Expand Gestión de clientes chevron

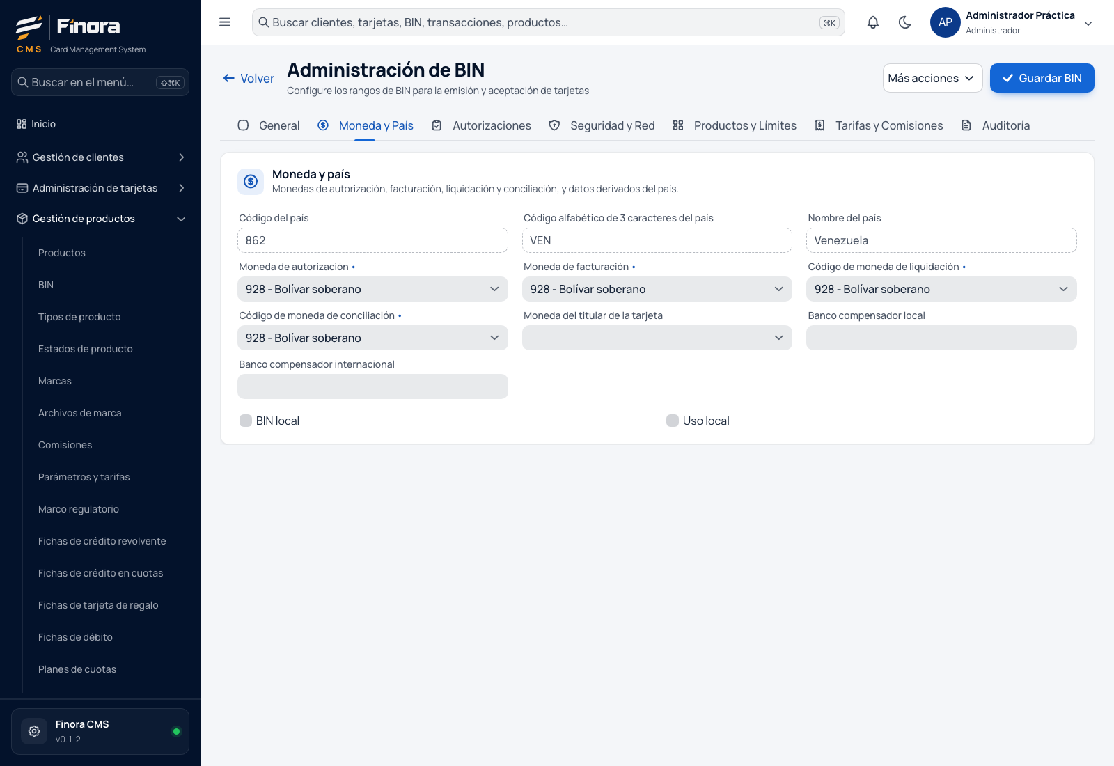point(182,157)
